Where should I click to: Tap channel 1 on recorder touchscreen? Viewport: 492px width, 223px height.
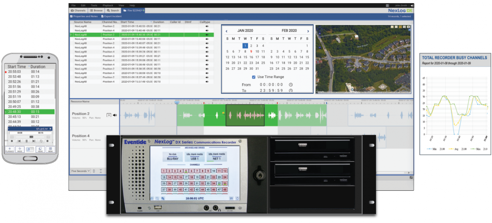(164, 171)
